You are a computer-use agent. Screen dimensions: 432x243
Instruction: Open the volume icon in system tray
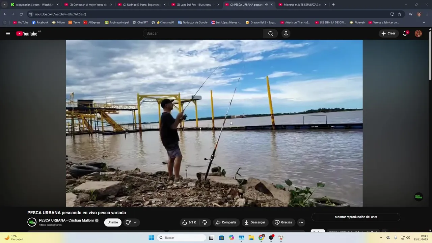(x=408, y=238)
